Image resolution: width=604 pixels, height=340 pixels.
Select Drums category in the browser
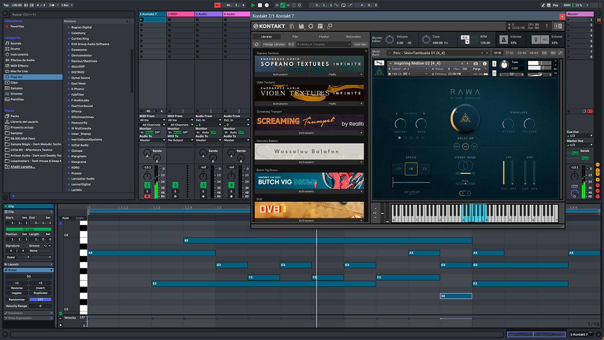[x=16, y=49]
